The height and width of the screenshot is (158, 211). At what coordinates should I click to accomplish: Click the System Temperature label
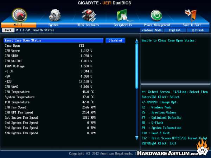(x=20, y=97)
